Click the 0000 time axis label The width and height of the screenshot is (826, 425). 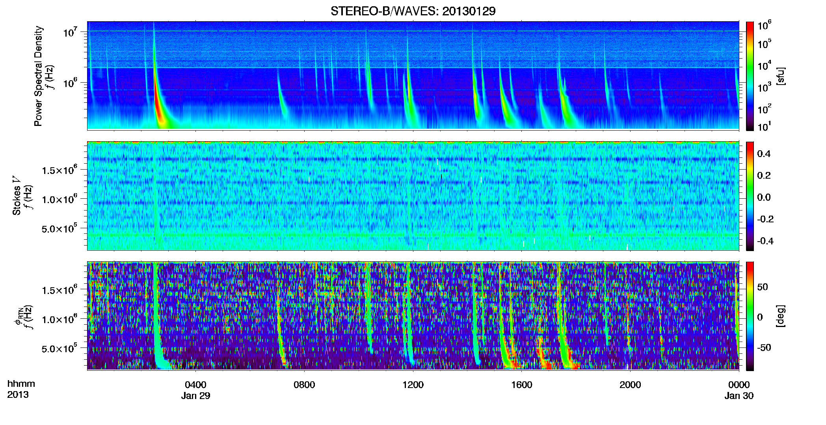(x=739, y=385)
